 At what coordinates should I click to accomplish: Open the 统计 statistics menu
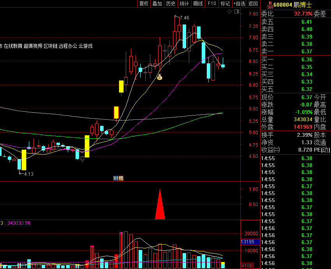coord(184,3)
